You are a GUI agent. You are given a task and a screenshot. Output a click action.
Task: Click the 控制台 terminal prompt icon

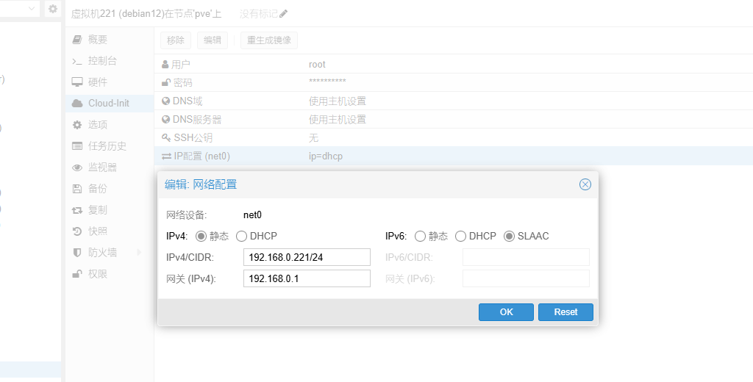click(76, 61)
